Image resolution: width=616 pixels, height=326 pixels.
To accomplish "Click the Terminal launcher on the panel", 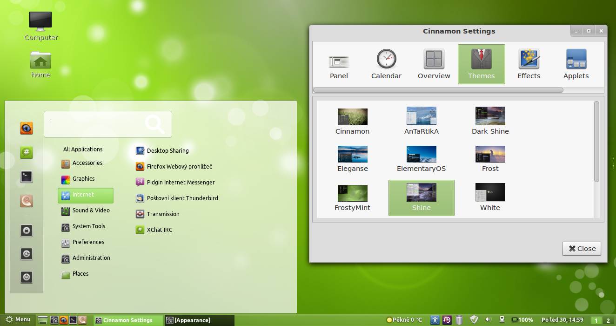I will point(73,320).
